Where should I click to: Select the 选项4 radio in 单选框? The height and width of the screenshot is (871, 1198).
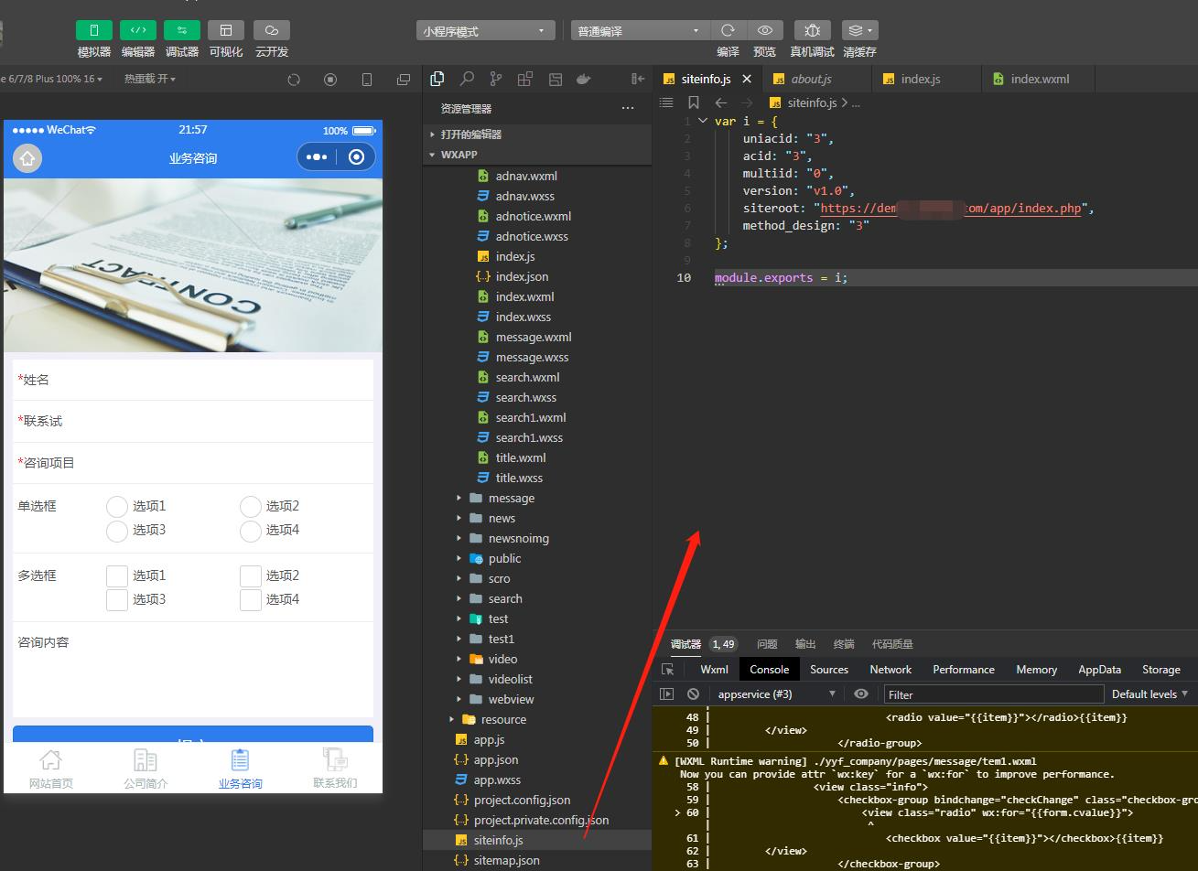(251, 531)
